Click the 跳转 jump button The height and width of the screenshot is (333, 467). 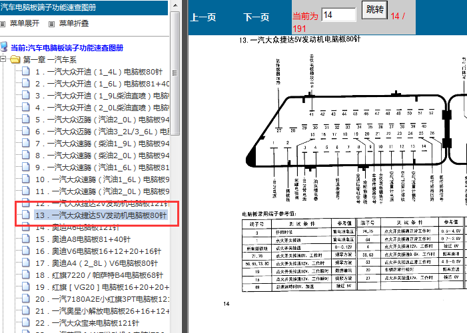pyautogui.click(x=374, y=10)
